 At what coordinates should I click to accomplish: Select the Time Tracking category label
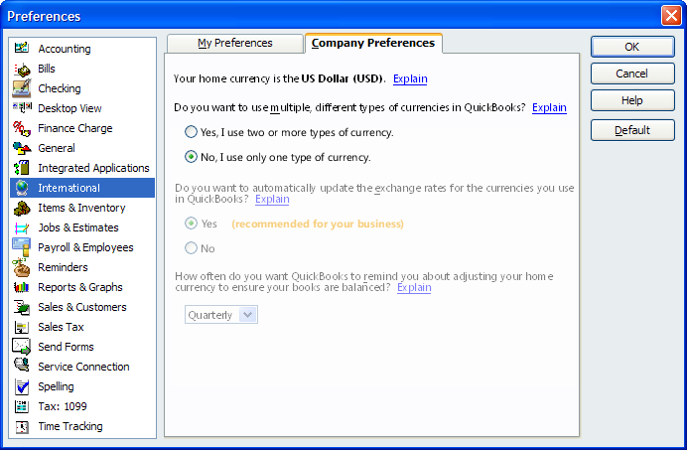click(70, 426)
